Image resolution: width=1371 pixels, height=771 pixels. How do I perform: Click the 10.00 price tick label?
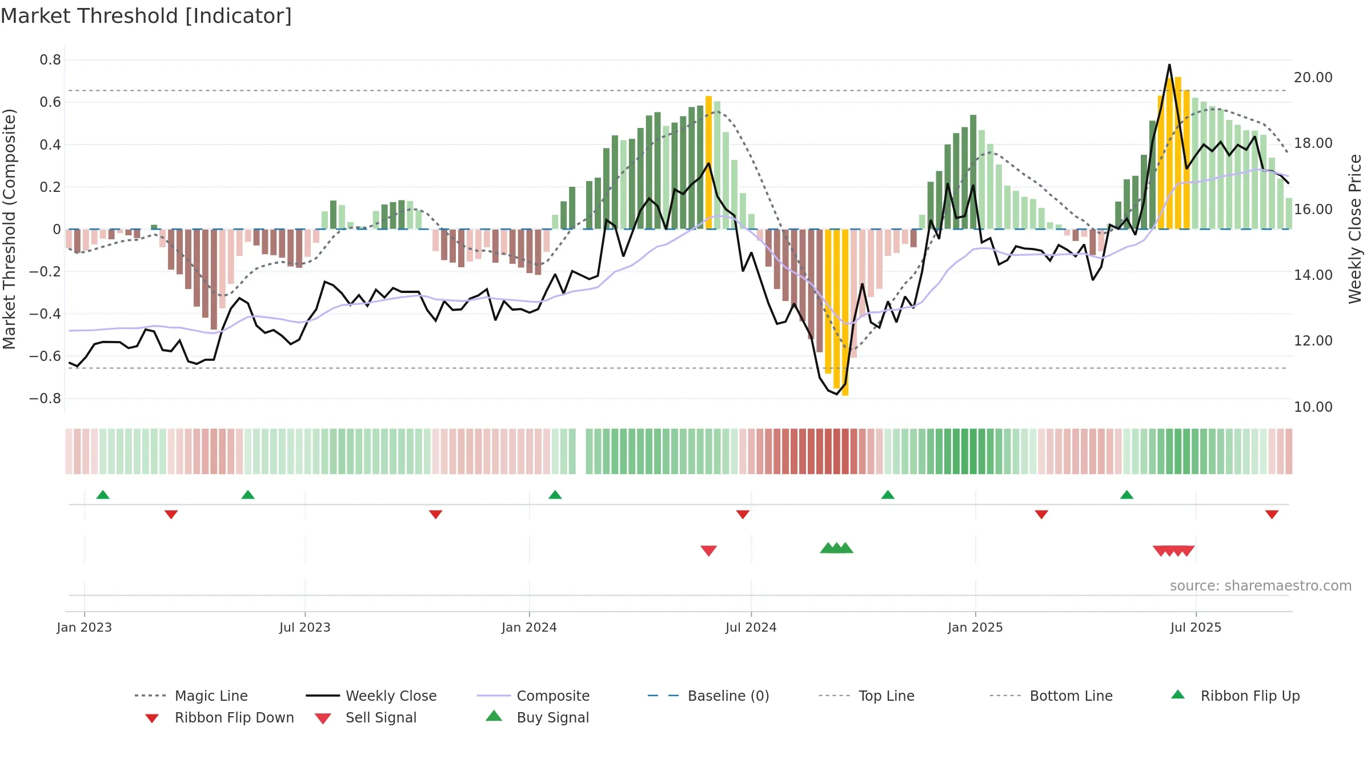click(1313, 407)
